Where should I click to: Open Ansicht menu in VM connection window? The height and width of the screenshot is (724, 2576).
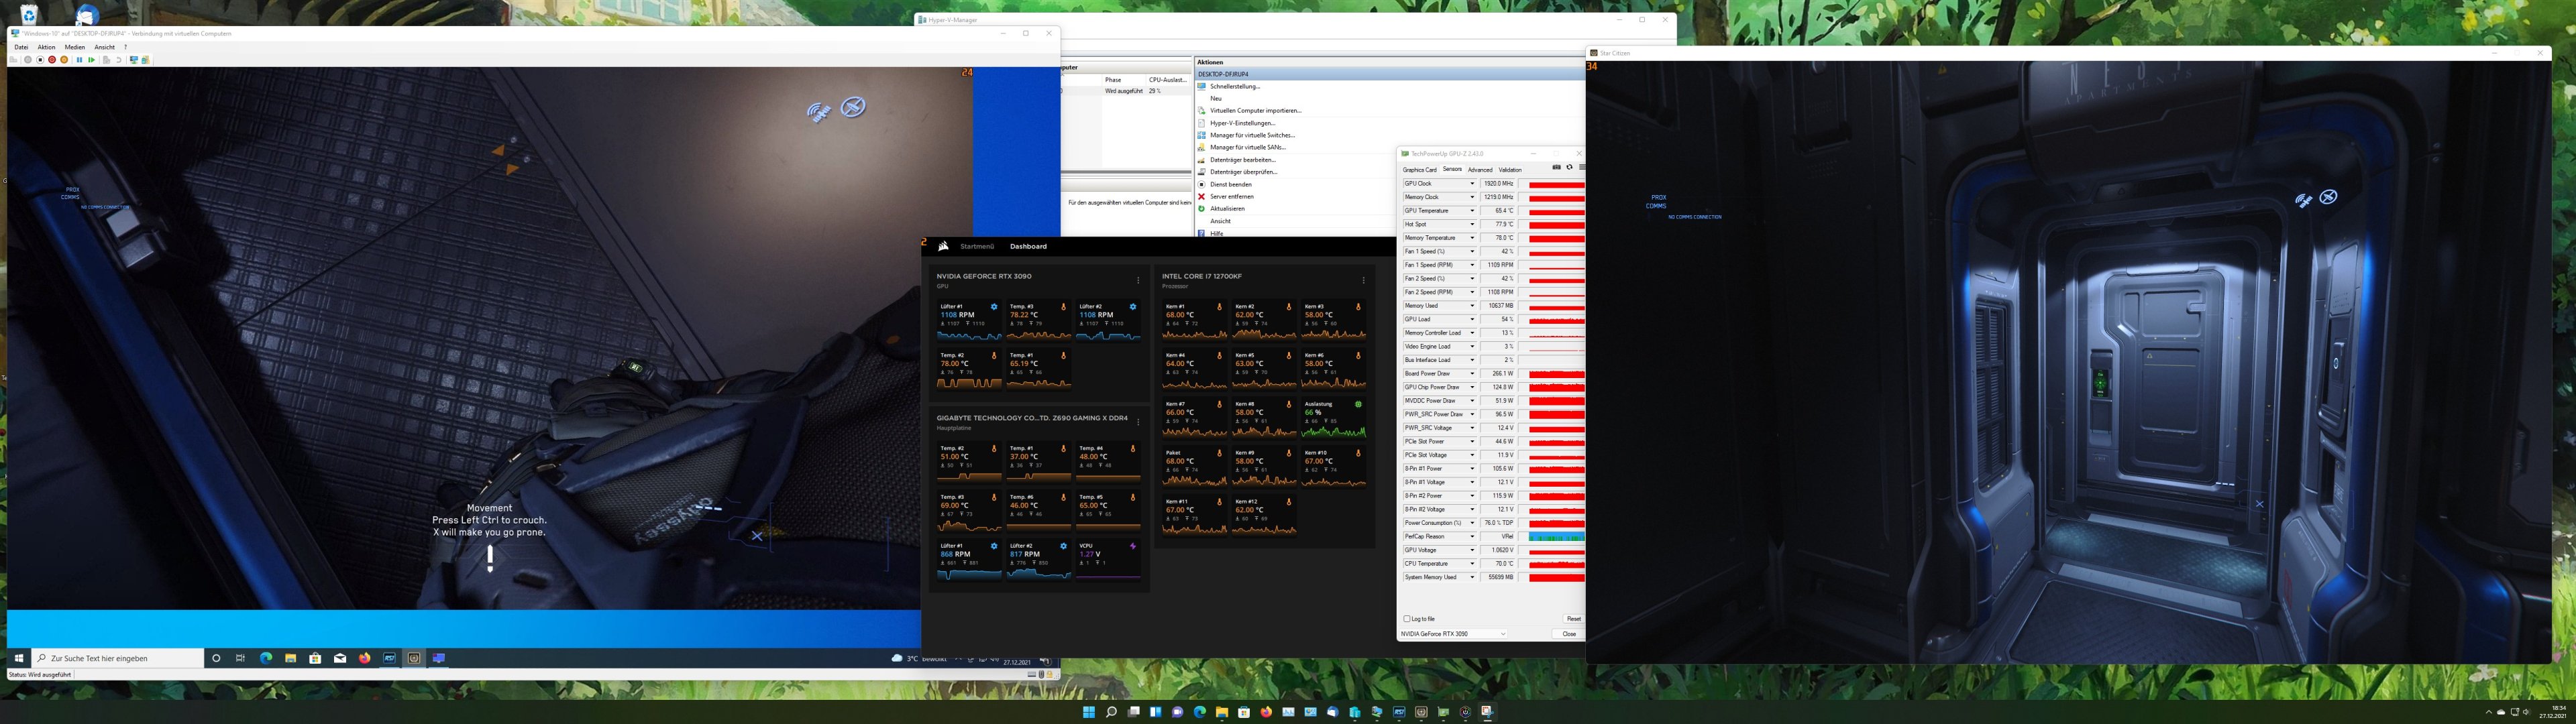[104, 47]
